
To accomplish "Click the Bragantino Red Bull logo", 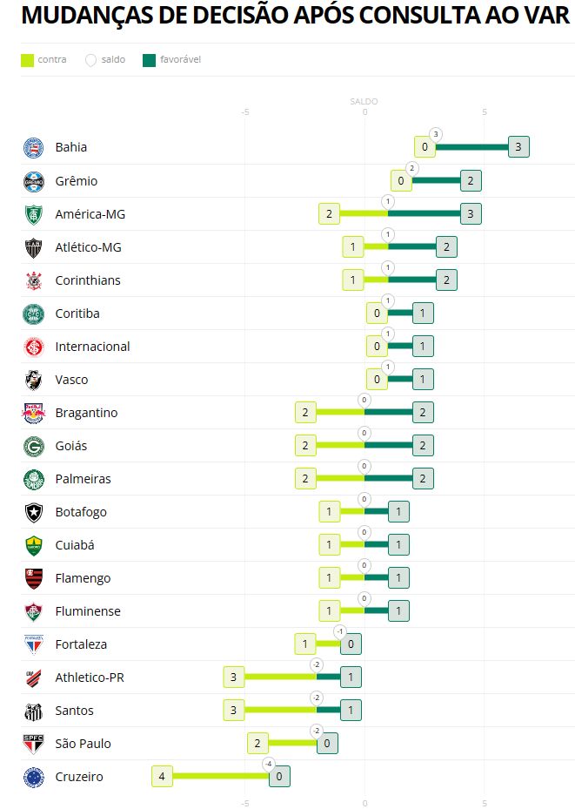I will 33,413.
